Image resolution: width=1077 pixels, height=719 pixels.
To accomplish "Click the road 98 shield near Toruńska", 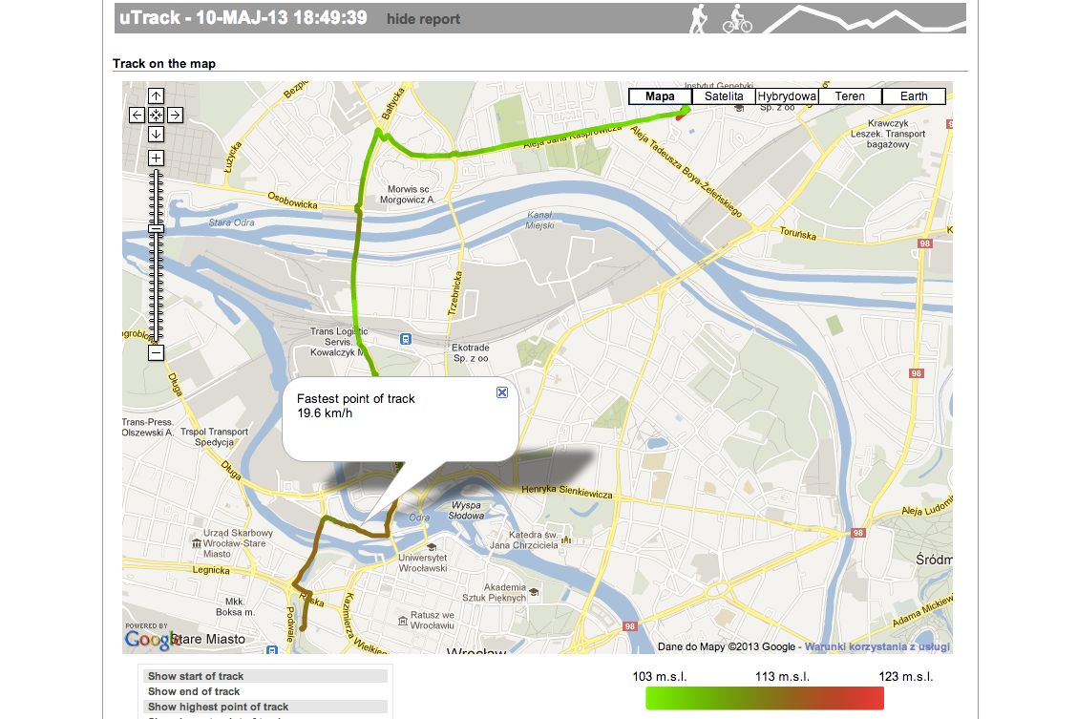I will pyautogui.click(x=925, y=243).
